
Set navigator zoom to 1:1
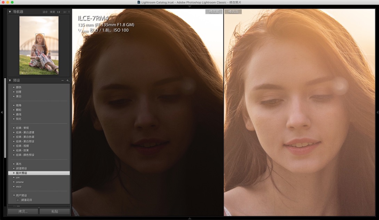point(58,12)
